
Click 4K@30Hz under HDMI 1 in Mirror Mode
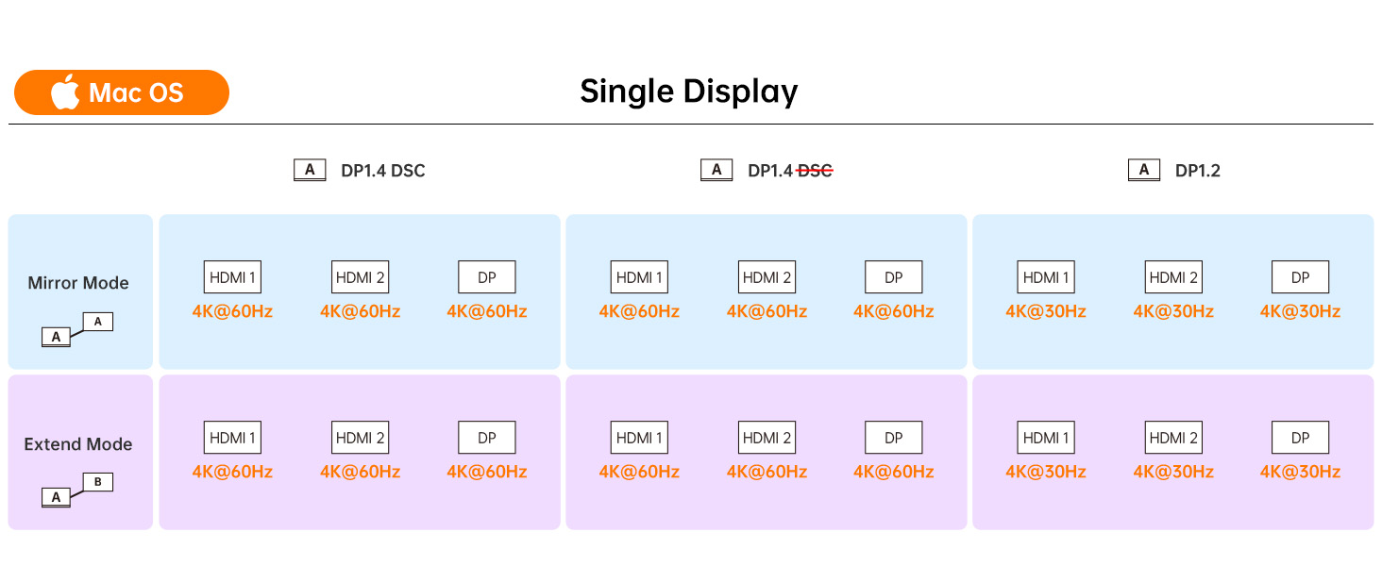[x=1046, y=311]
